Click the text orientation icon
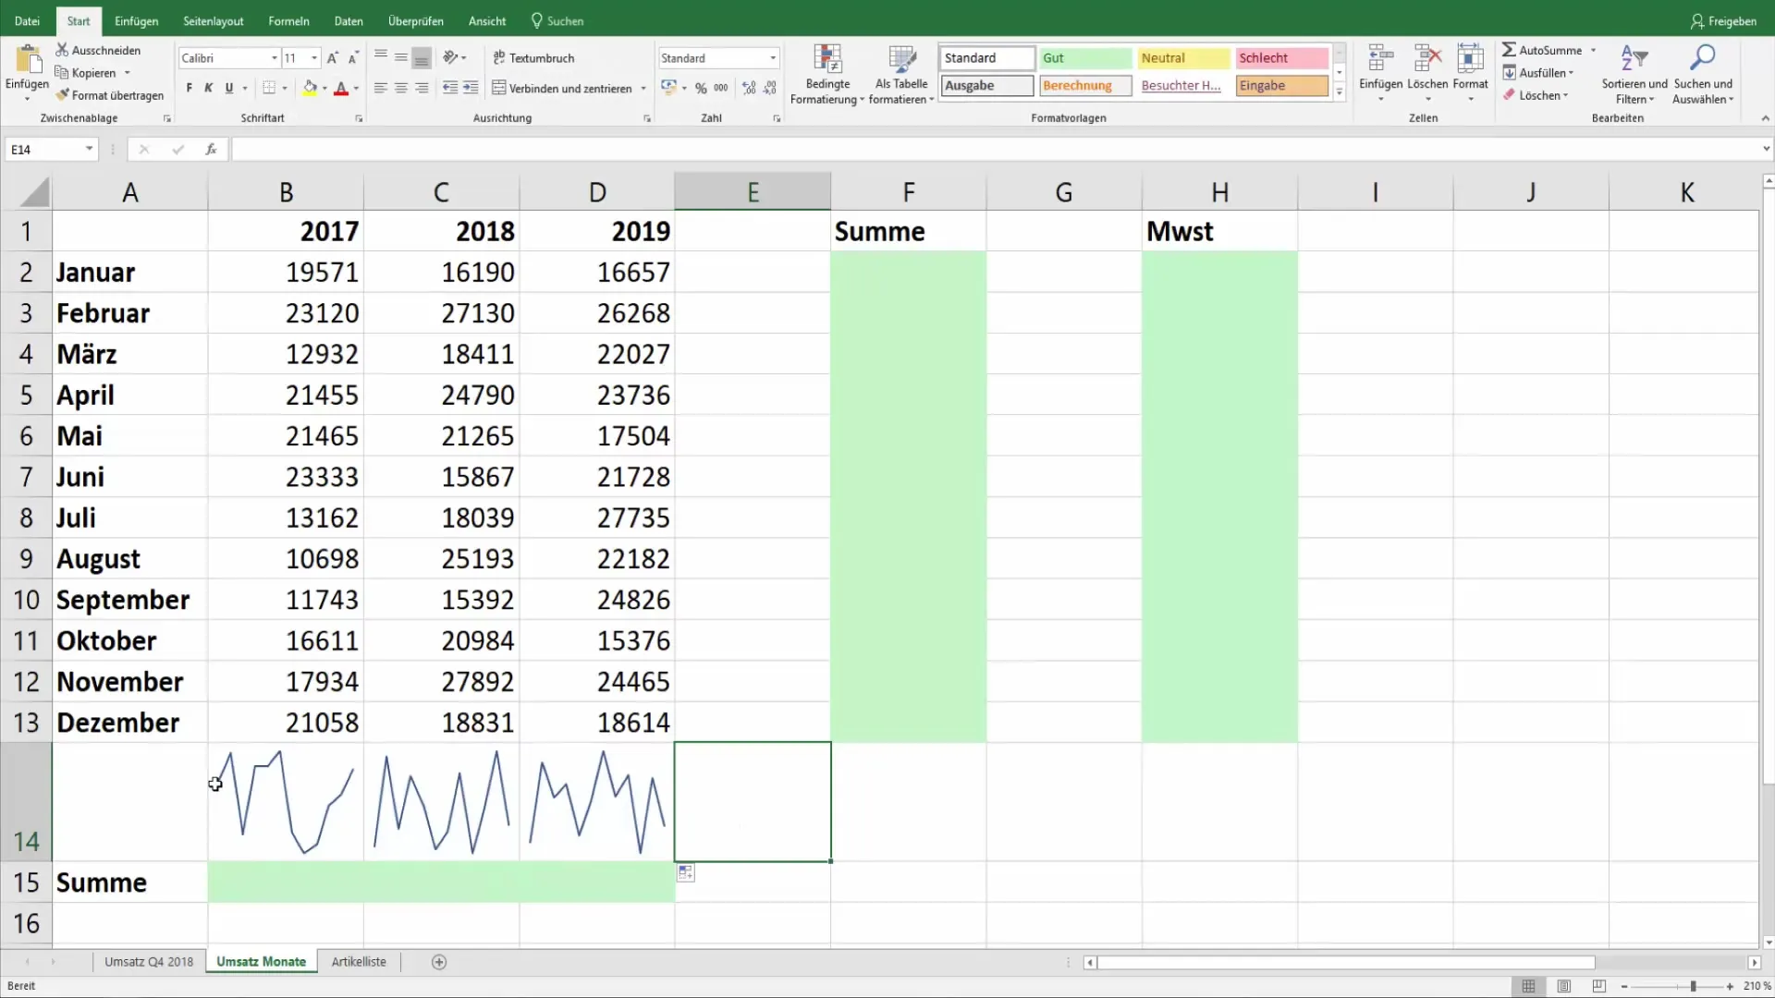Viewport: 1775px width, 998px height. (450, 57)
